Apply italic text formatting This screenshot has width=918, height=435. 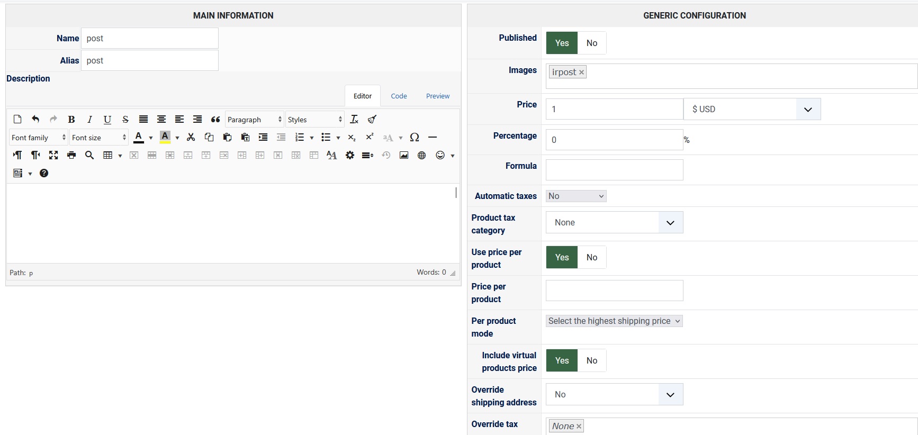tap(89, 120)
